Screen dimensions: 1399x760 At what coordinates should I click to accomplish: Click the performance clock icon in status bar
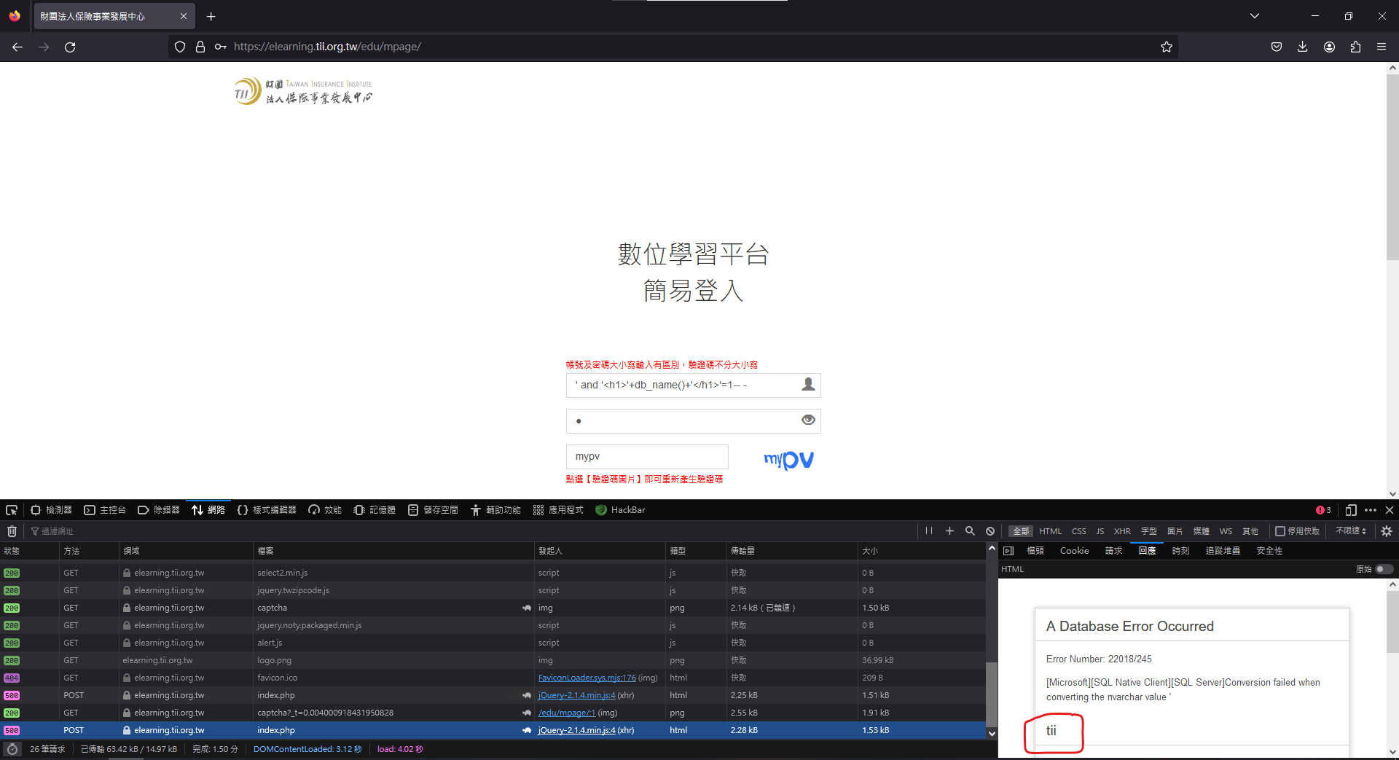tap(12, 749)
